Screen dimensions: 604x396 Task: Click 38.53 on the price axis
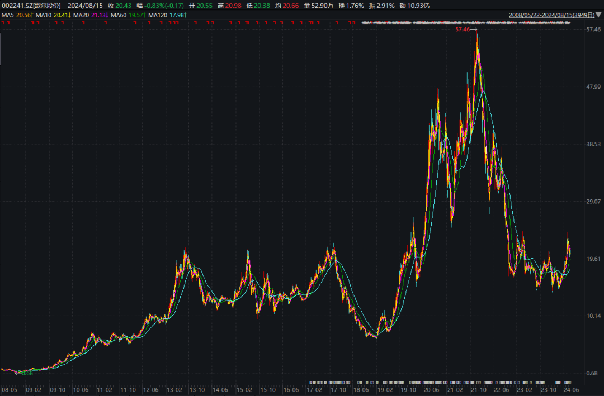[x=593, y=144]
